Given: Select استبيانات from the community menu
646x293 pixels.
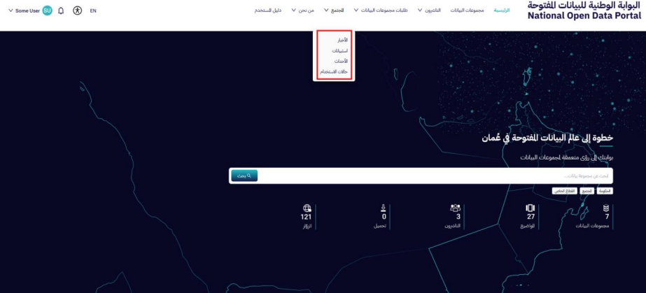Looking at the screenshot, I should 339,51.
